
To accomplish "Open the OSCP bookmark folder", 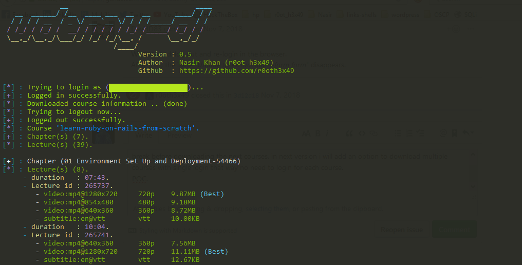I will coord(438,15).
